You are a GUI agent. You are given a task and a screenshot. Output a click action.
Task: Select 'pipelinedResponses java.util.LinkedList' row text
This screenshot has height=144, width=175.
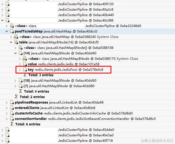point(59,102)
